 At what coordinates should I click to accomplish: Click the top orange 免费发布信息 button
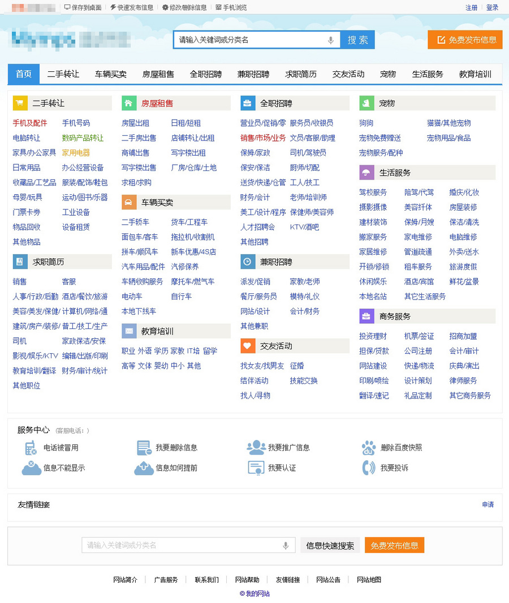465,40
